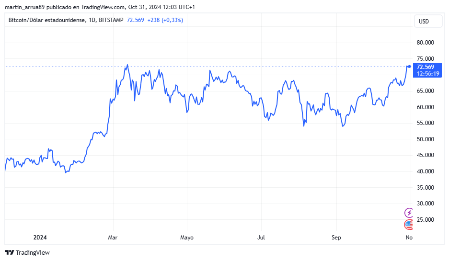Select the 1D interval label in the chart header
The width and height of the screenshot is (449, 261).
[x=92, y=20]
